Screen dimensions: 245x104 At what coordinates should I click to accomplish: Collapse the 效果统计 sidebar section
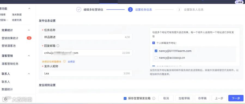(29, 30)
